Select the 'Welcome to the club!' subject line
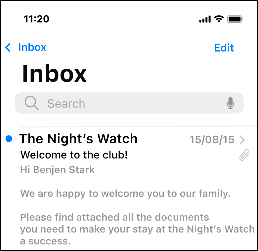The image size is (258, 251). pos(74,155)
